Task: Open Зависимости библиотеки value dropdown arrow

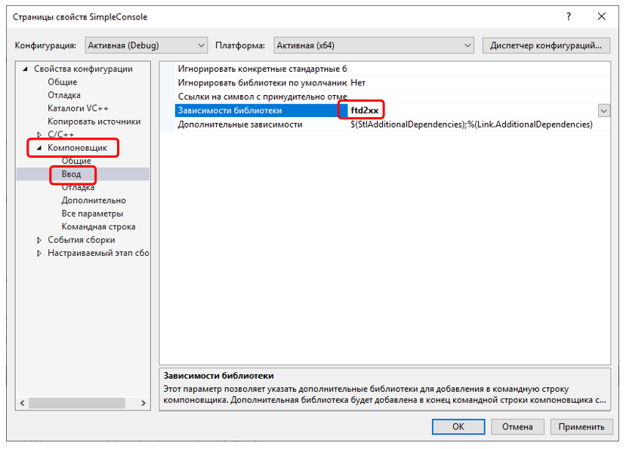Action: pos(604,111)
